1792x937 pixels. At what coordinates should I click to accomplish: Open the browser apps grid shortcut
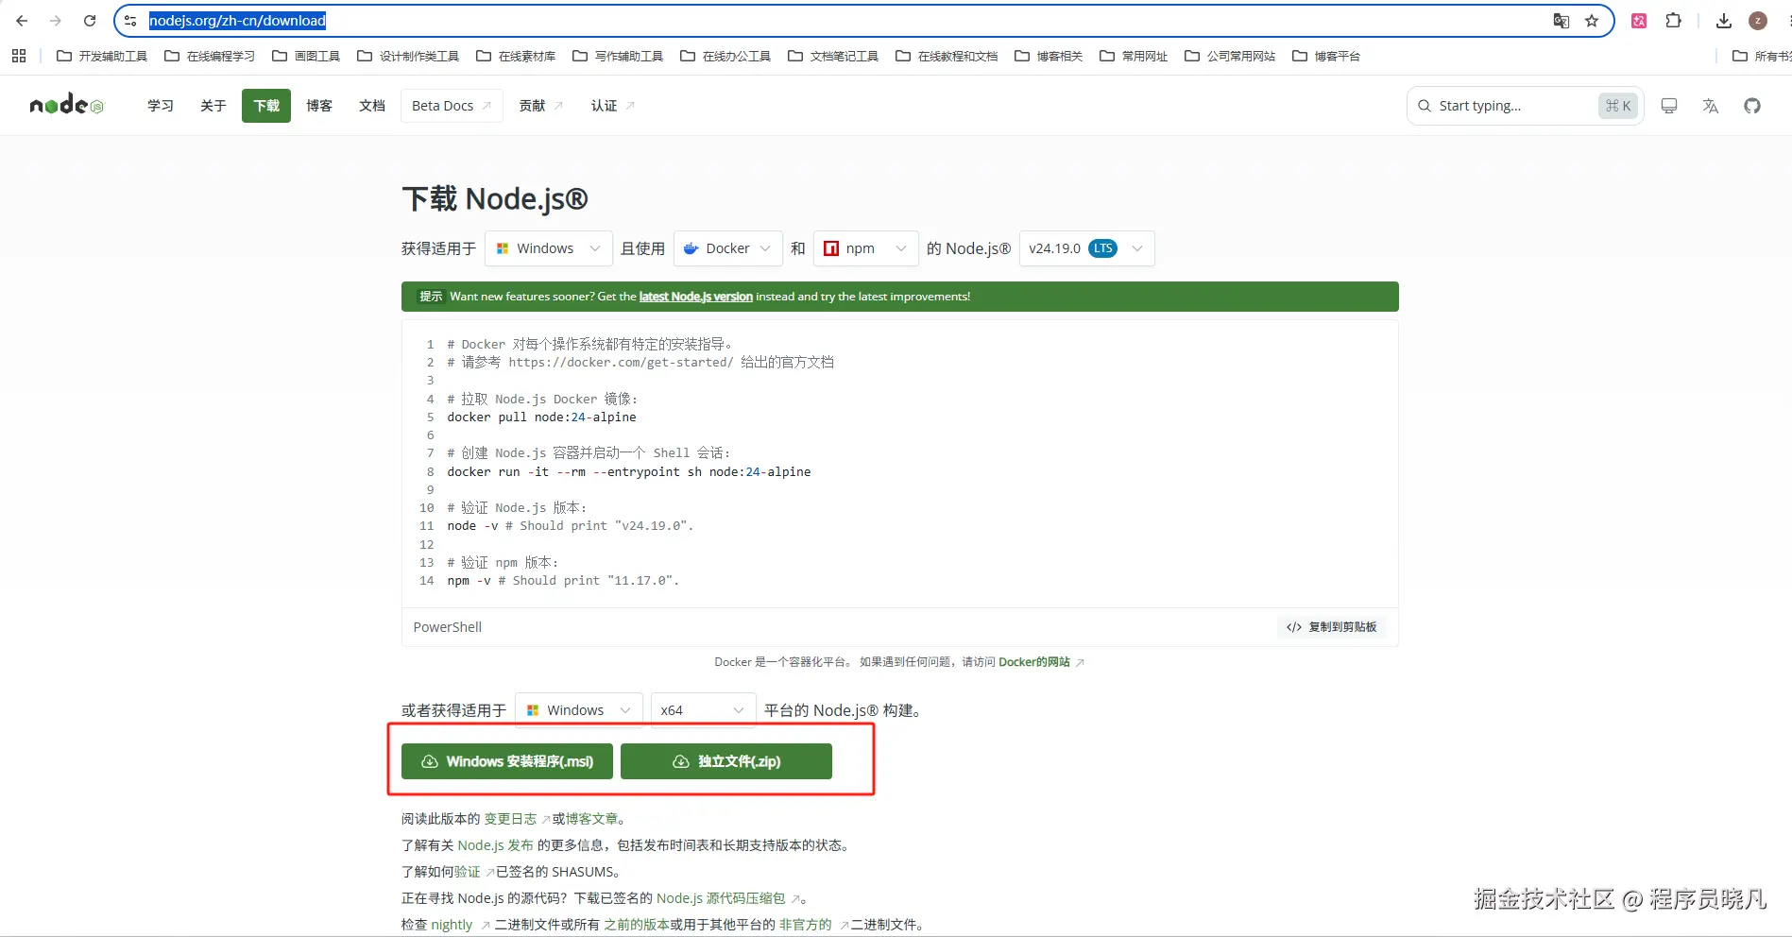tap(19, 56)
